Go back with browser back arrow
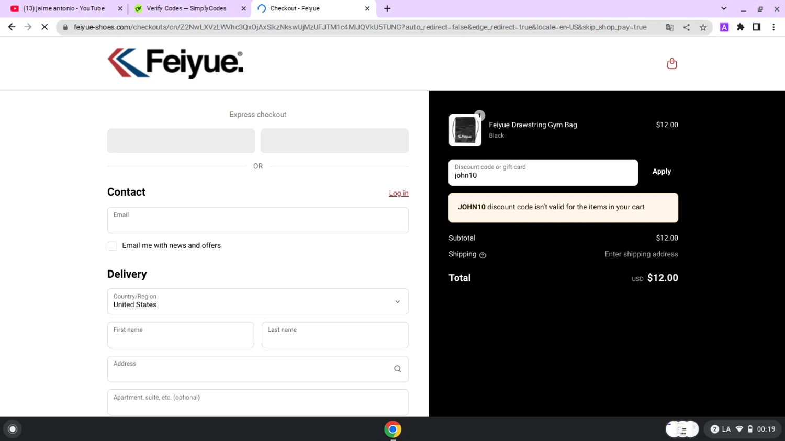Viewport: 785px width, 441px height. [12, 27]
